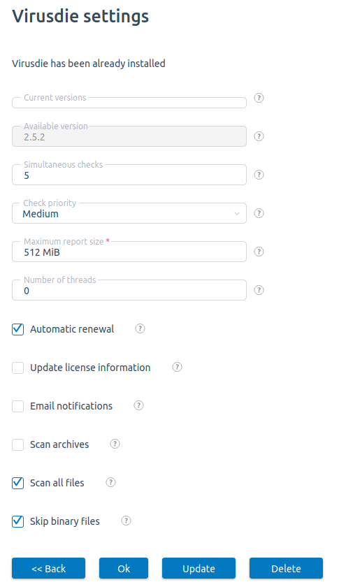Focus the Simultaneous checks input field
The width and height of the screenshot is (339, 587).
[129, 175]
